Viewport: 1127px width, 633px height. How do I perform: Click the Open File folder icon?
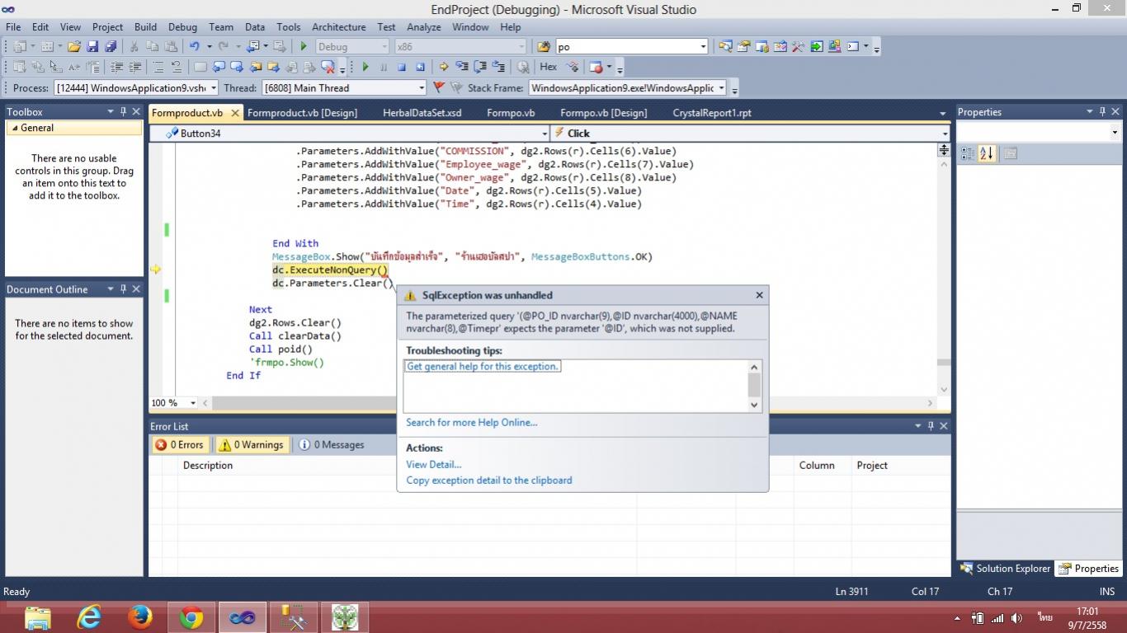pos(74,47)
